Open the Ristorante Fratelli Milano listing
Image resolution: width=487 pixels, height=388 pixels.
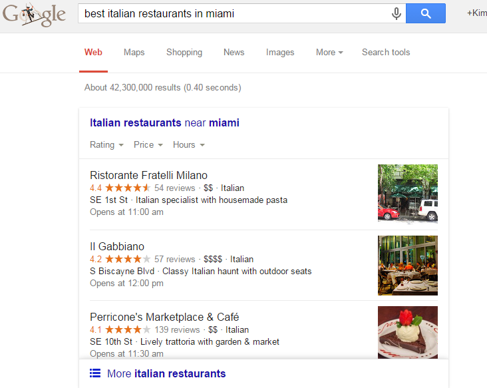[x=148, y=175]
